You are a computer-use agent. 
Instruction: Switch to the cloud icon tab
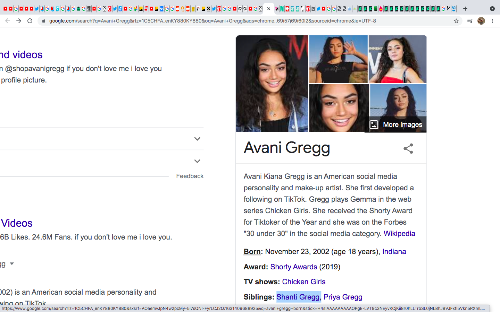(x=350, y=9)
